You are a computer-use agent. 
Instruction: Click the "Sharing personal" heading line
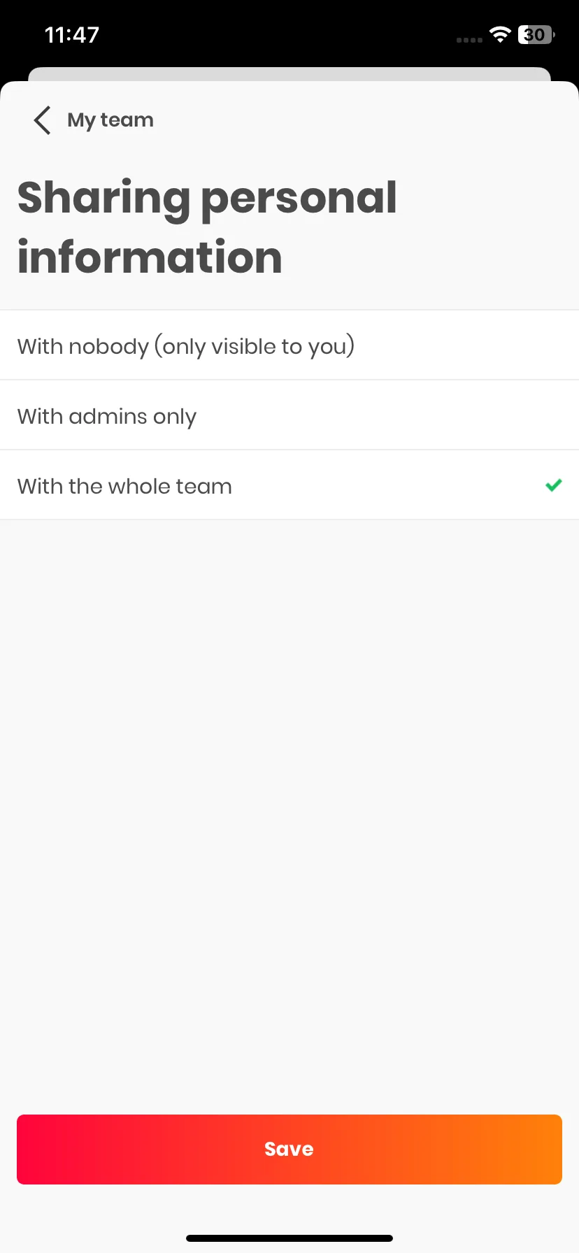point(208,199)
